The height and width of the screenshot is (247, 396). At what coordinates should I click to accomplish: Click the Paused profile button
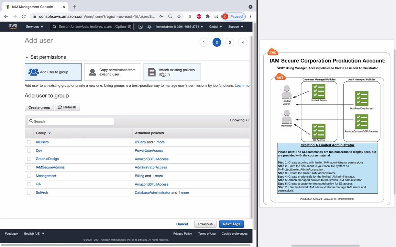click(x=233, y=16)
